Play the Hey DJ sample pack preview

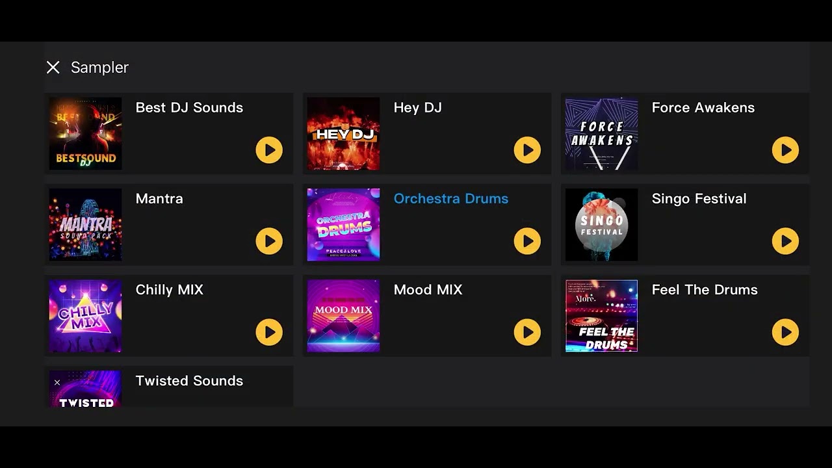point(527,150)
